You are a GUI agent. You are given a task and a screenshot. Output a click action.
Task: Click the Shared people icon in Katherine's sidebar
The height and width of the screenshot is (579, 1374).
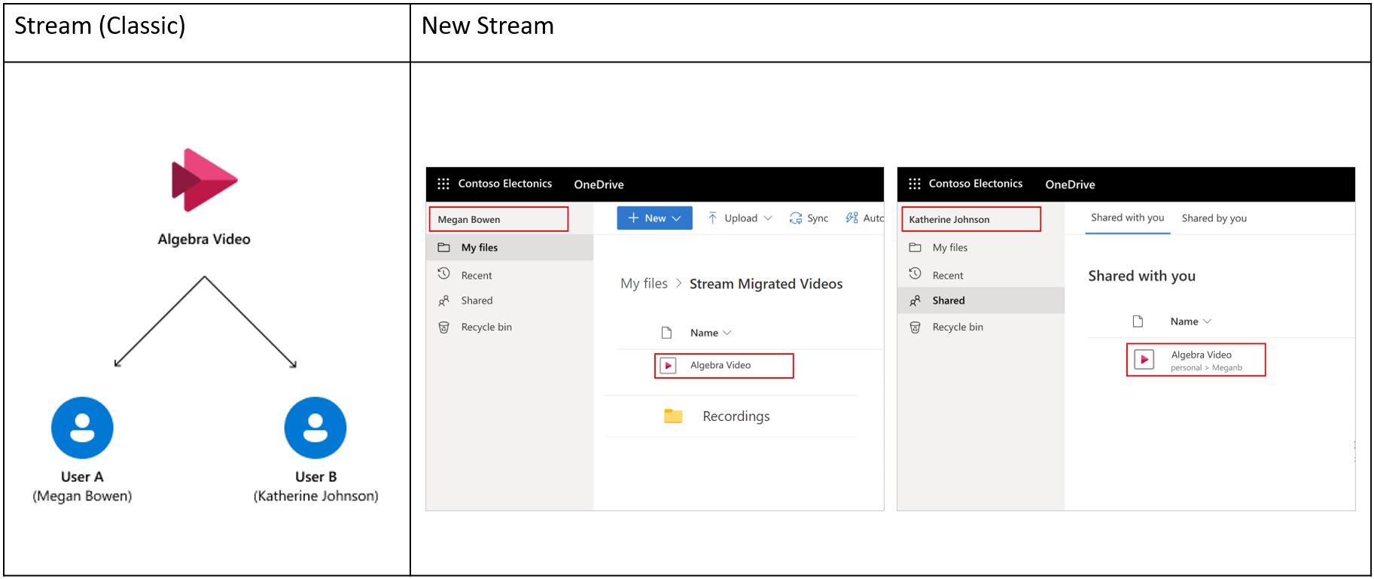click(x=915, y=300)
